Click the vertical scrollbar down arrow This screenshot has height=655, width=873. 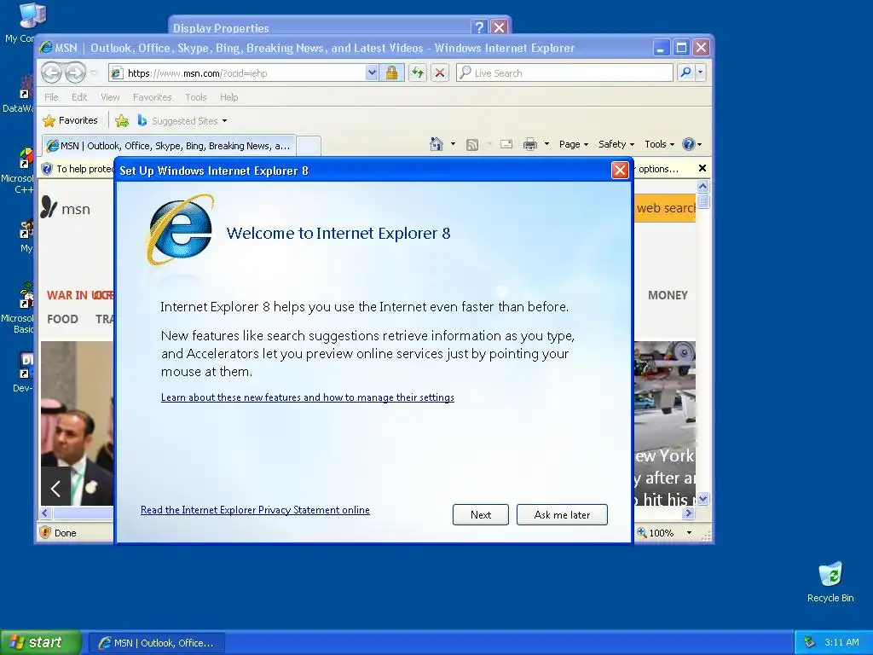point(703,498)
